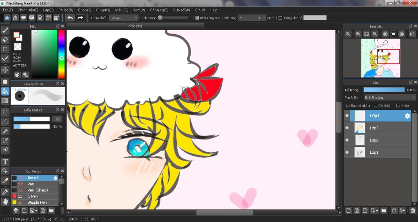Image resolution: width=418 pixels, height=222 pixels.
Task: Click the brush size value field
Action: point(58,119)
